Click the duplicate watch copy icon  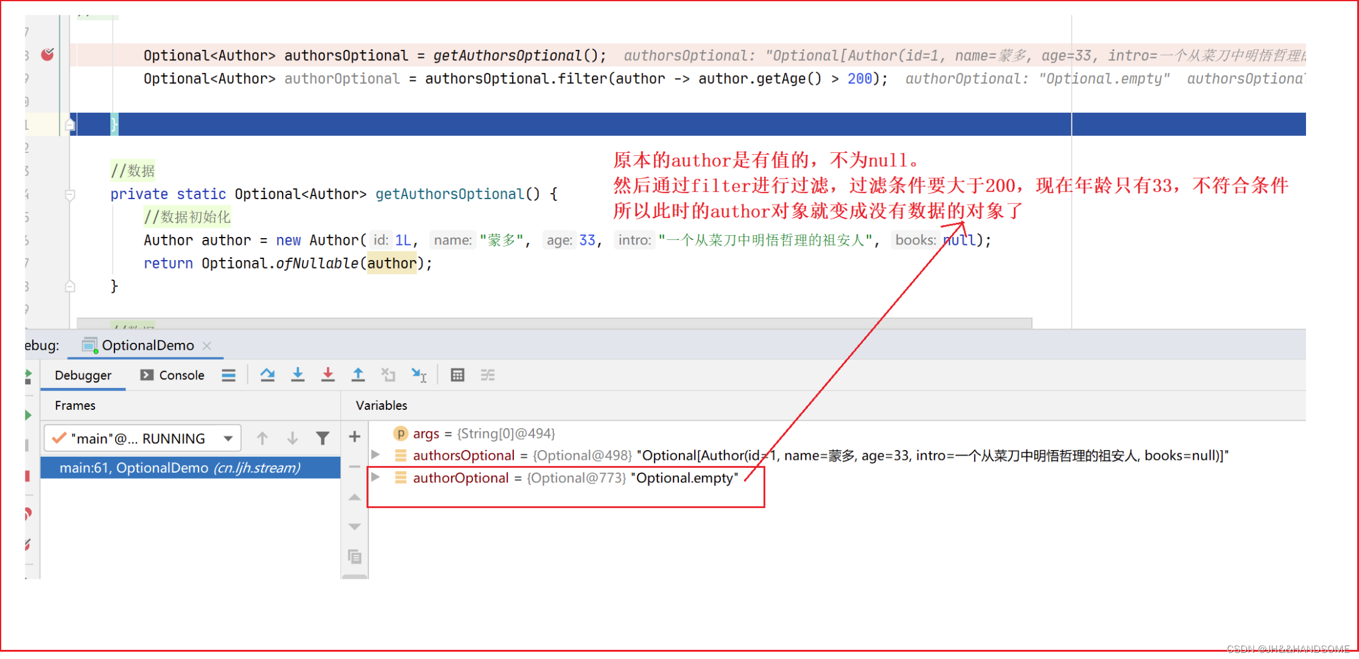[x=354, y=557]
